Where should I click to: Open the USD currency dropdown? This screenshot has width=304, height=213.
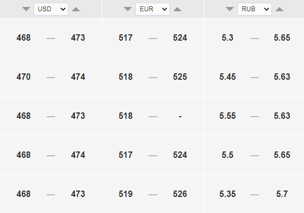point(51,9)
